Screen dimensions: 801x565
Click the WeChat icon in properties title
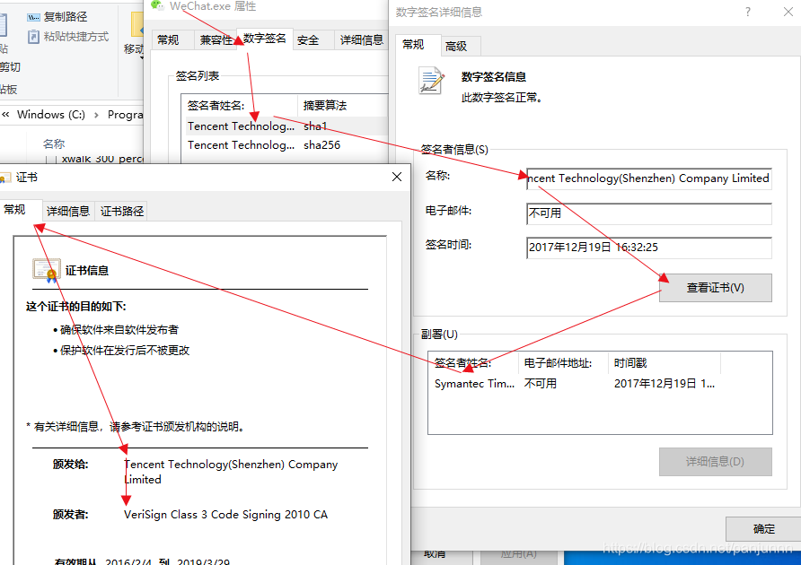click(157, 5)
